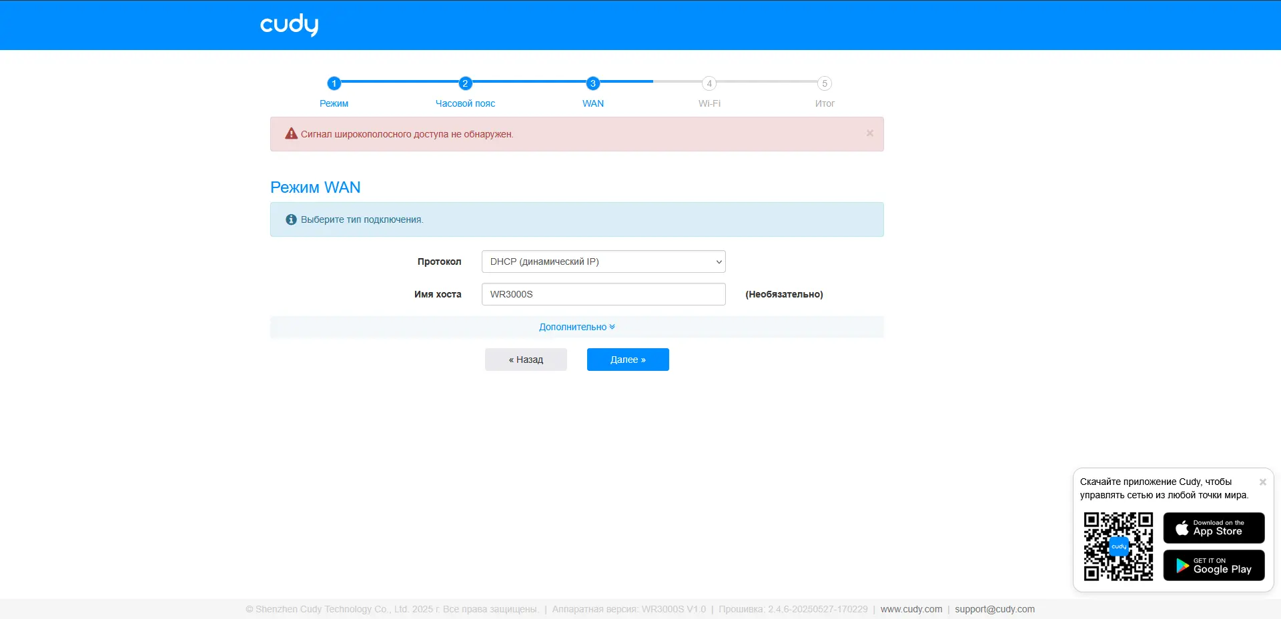Open the Протокол dropdown
This screenshot has height=619, width=1281.
click(603, 261)
